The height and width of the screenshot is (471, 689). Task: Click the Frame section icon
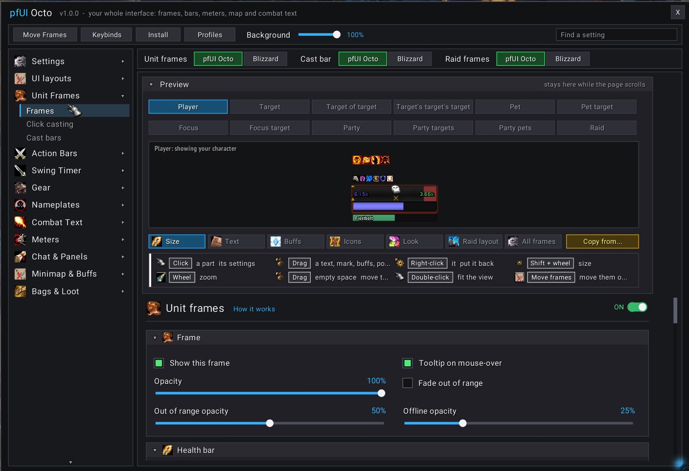(168, 337)
